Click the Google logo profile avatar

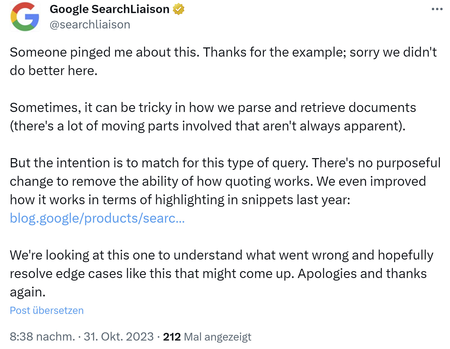coord(25,17)
